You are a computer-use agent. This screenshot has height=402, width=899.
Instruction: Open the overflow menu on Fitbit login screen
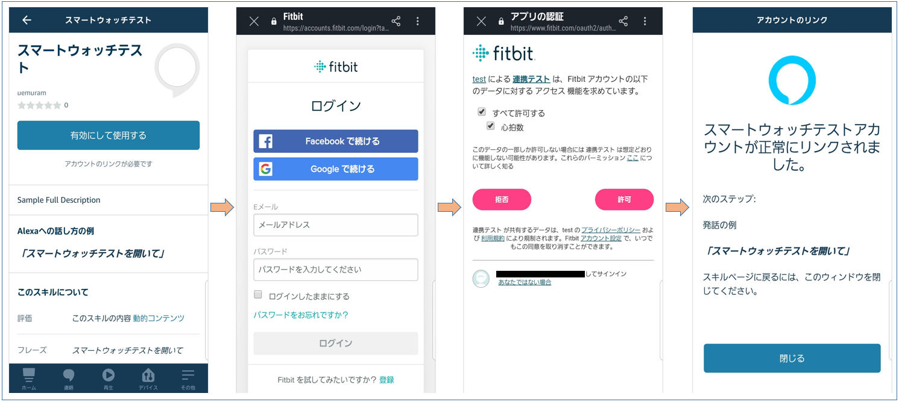click(418, 20)
